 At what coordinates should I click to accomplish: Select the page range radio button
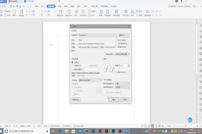[x=72, y=69]
